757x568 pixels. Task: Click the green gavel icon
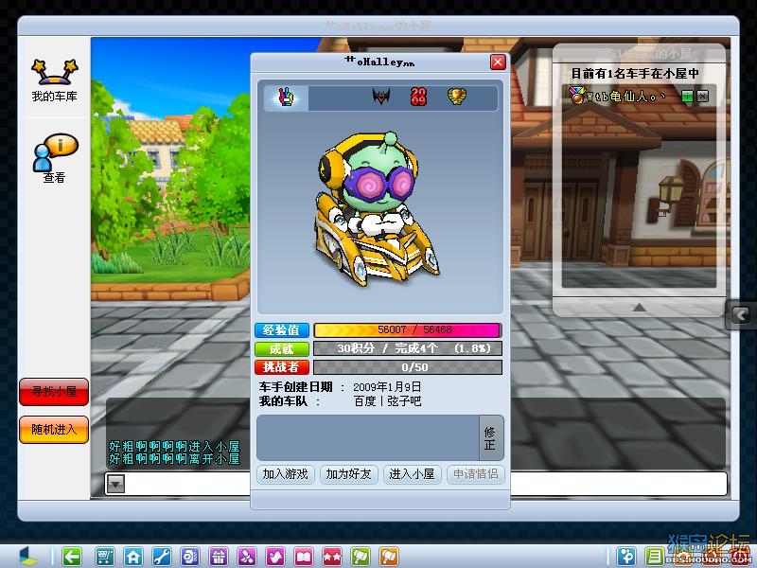(361, 557)
